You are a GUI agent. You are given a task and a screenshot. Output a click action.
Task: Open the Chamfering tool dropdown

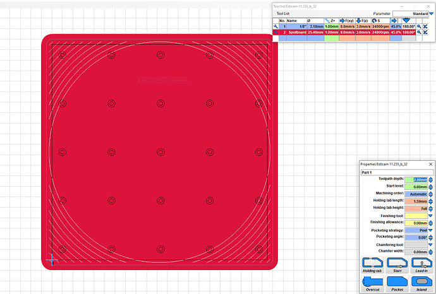click(x=430, y=245)
